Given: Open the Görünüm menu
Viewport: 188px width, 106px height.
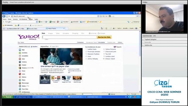Looking at the screenshot, I should coord(15,19).
